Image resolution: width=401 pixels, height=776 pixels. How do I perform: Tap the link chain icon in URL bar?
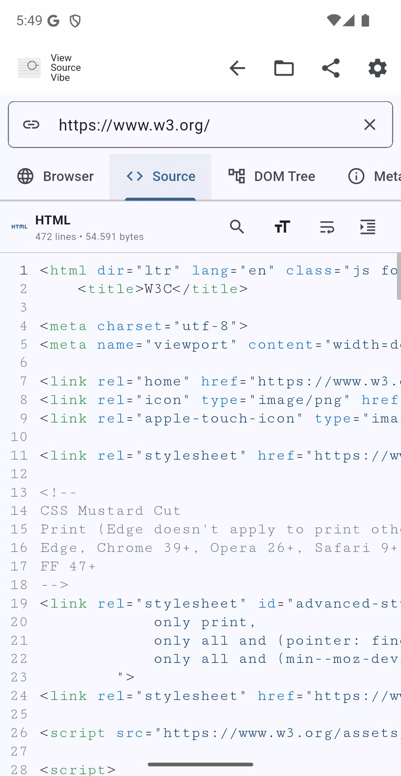31,125
